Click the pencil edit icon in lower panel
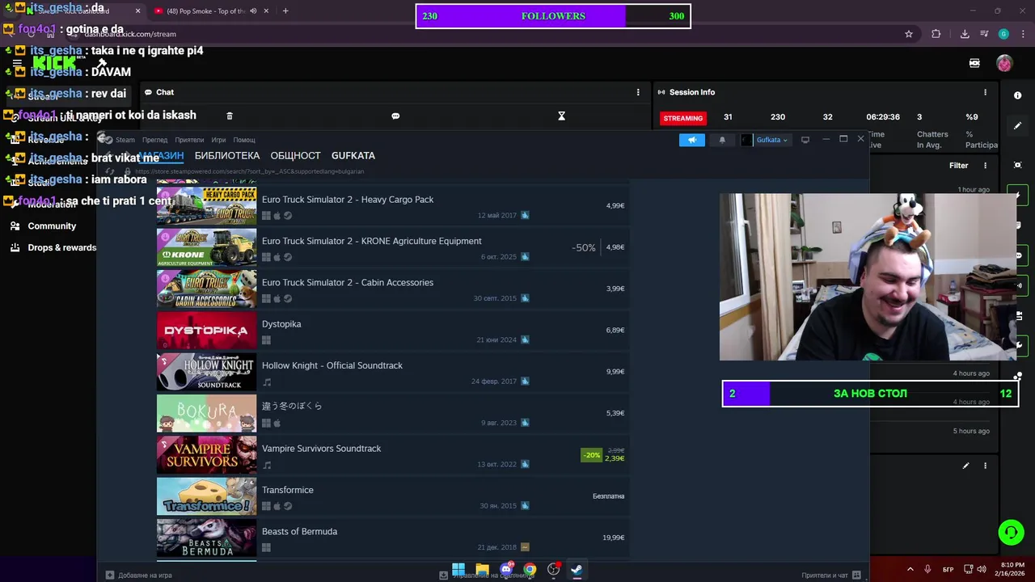Screen dimensions: 1035x582 coord(965,466)
